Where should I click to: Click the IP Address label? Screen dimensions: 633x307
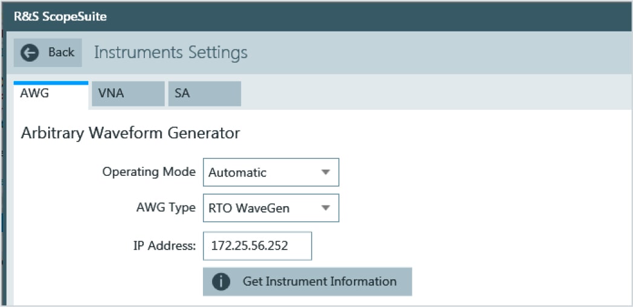164,245
